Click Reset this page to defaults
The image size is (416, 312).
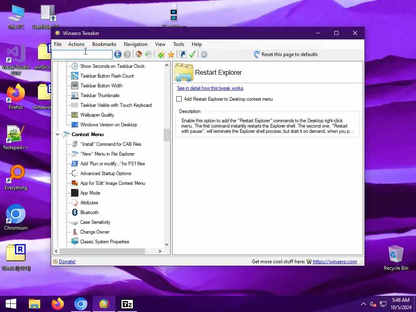[x=286, y=54]
